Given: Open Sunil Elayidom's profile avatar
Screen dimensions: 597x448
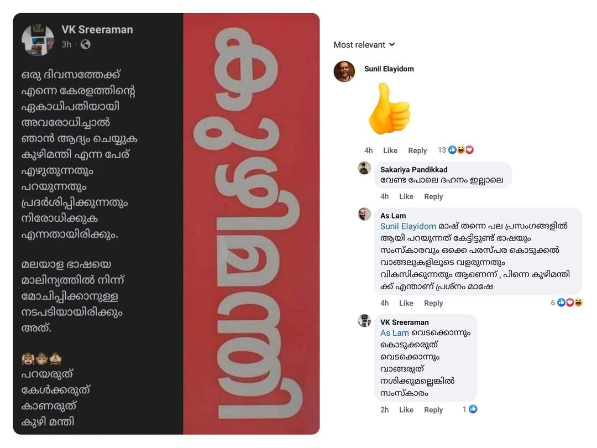Looking at the screenshot, I should coord(344,71).
